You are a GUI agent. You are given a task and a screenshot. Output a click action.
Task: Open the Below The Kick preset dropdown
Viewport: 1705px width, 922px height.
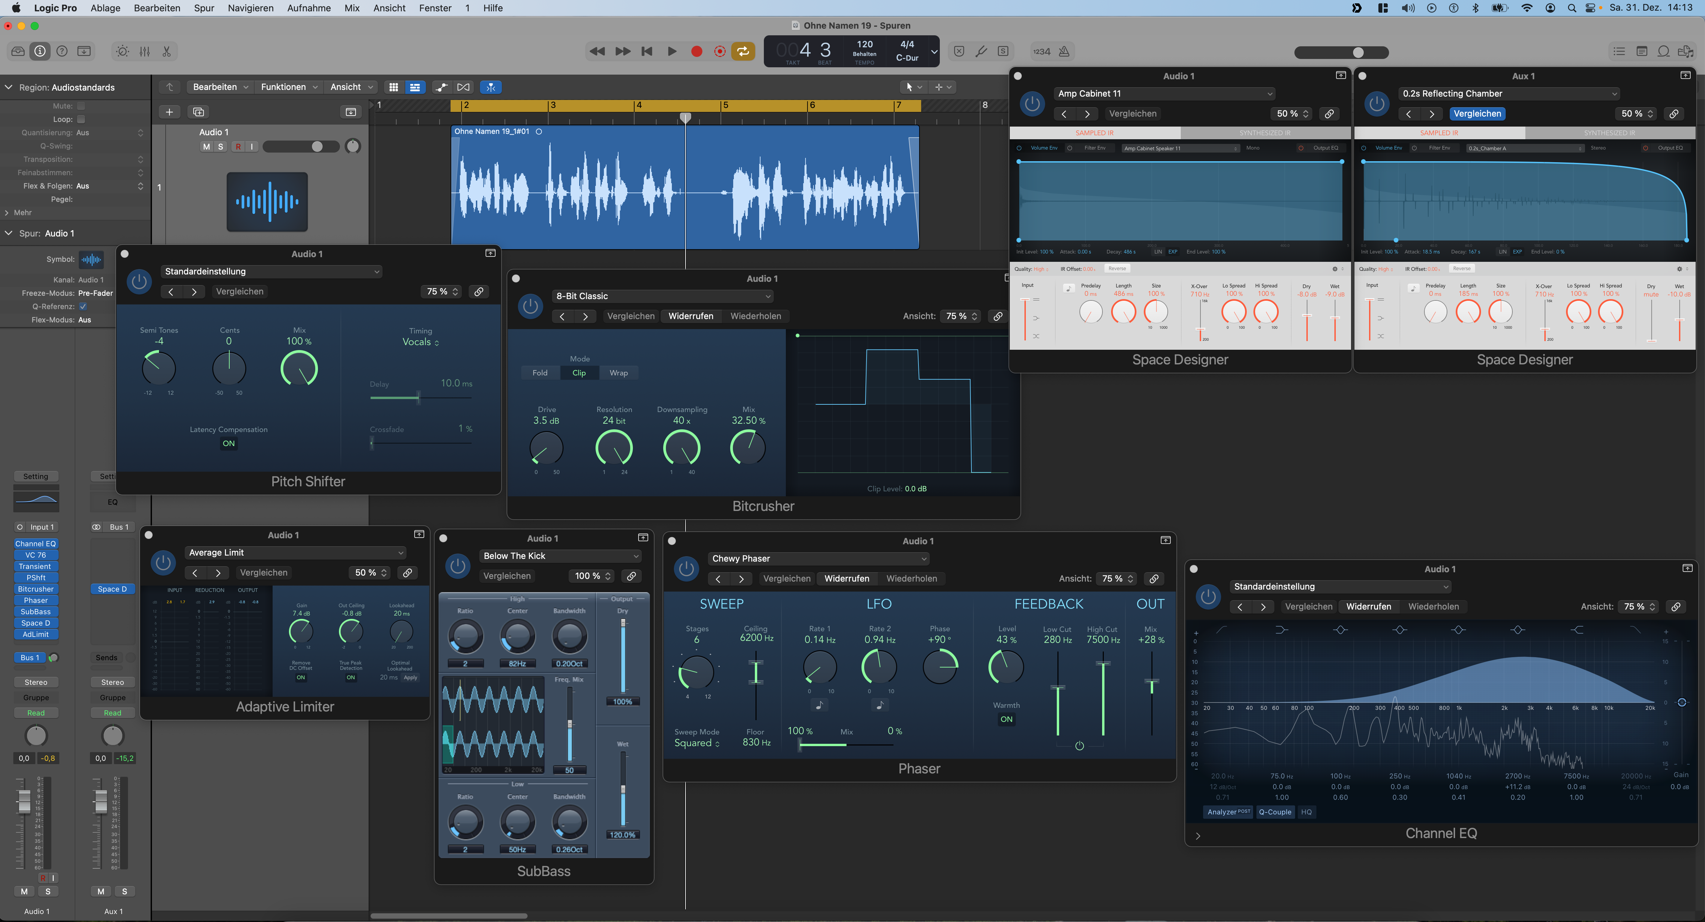tap(560, 556)
